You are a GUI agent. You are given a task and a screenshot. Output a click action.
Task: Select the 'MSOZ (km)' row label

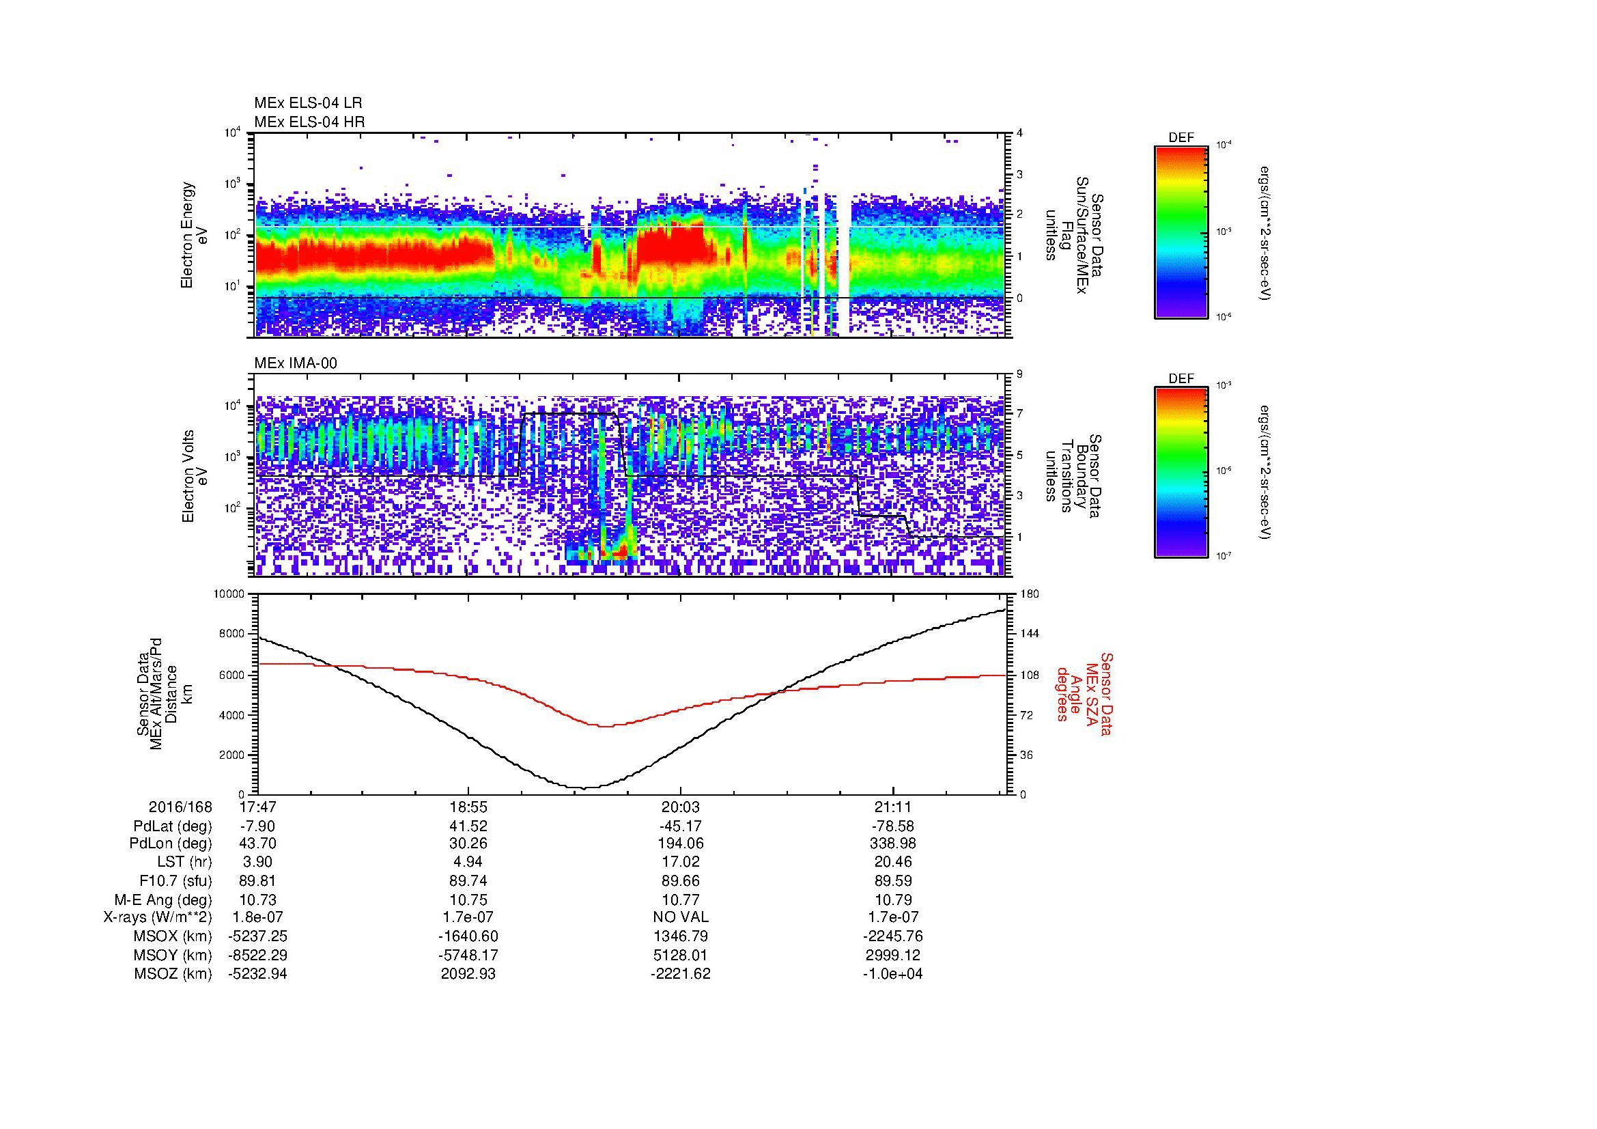(173, 974)
